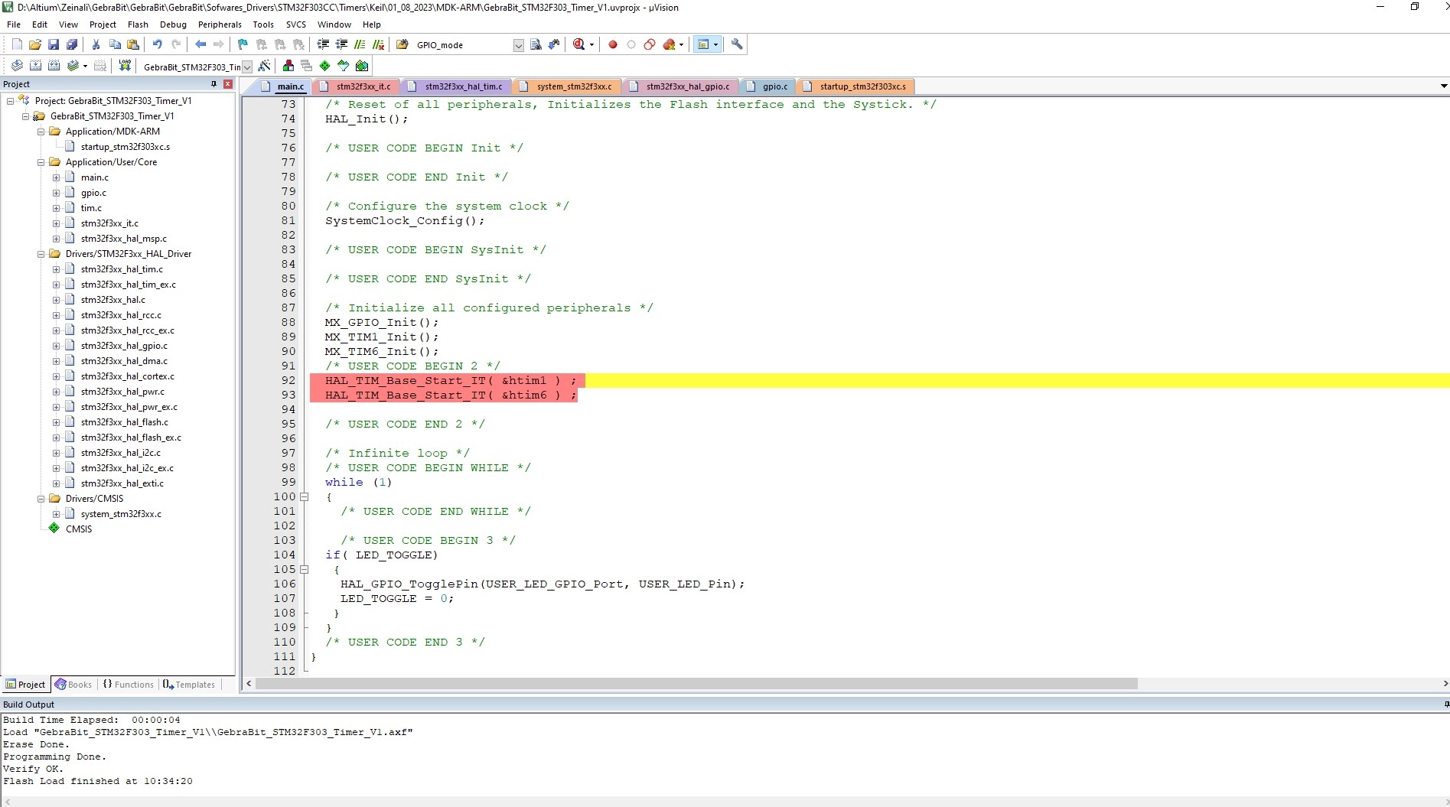Click the green Manage Run-Time Environment diamond
Viewport: 1450px width, 807px height.
[x=325, y=66]
